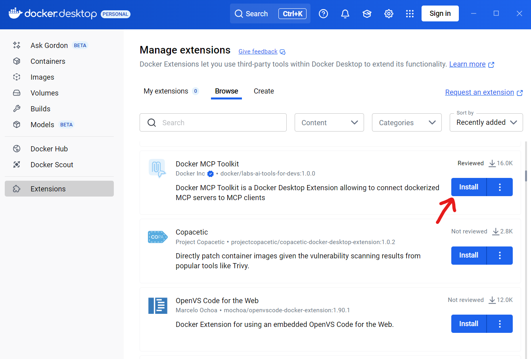The image size is (531, 359).
Task: Install OpenVS Code for the Web
Action: tap(469, 324)
